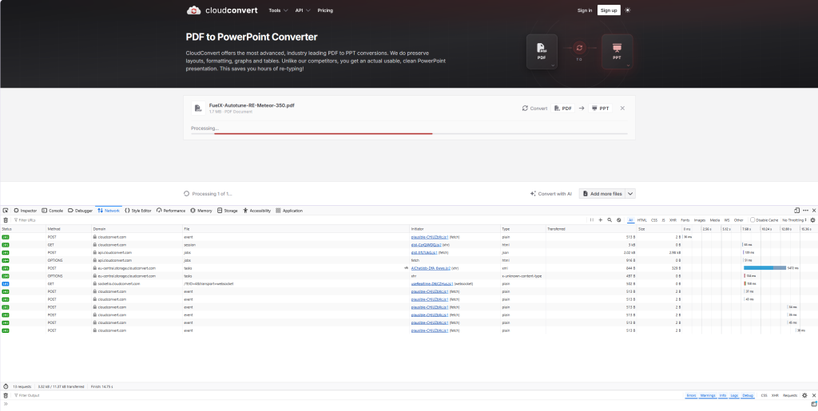Toggle XHR console filter
The height and width of the screenshot is (411, 818).
775,395
